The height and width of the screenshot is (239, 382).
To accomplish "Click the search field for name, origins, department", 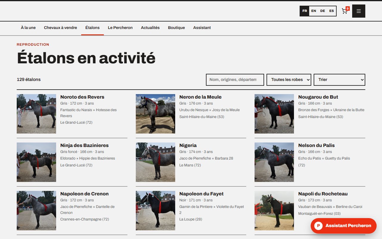I will [235, 80].
